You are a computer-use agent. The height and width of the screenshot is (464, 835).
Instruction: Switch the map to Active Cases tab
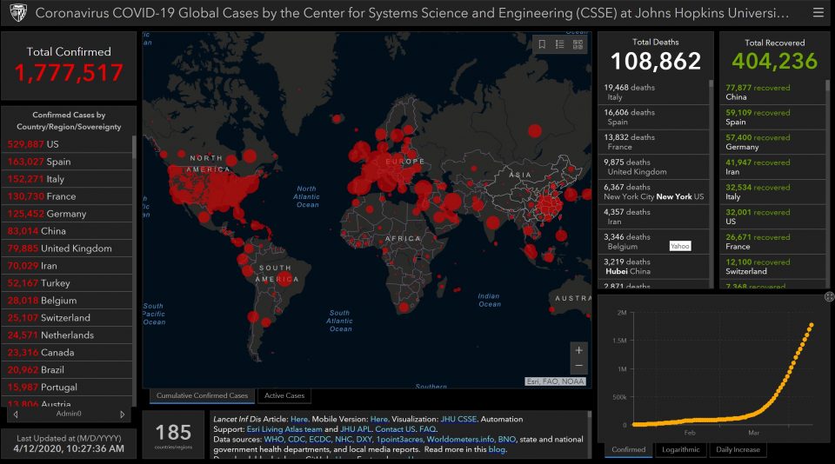(284, 396)
